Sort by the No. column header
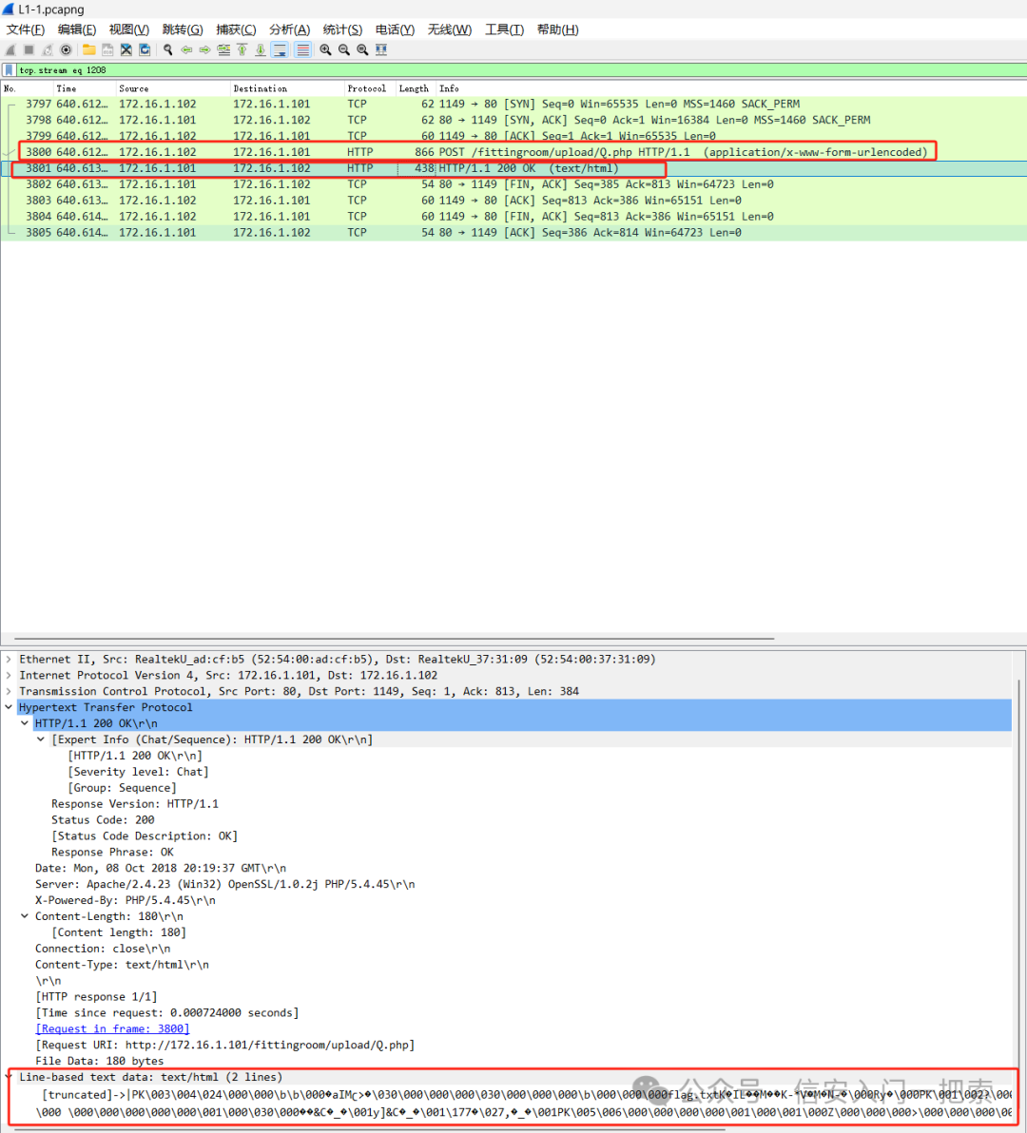Viewport: 1027px width, 1133px height. 27,88
